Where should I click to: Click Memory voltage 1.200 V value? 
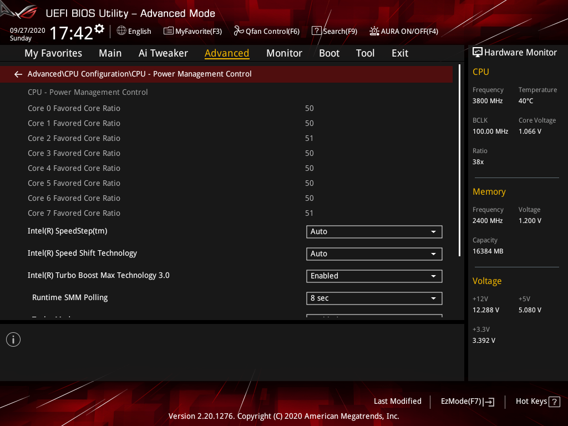[530, 221]
